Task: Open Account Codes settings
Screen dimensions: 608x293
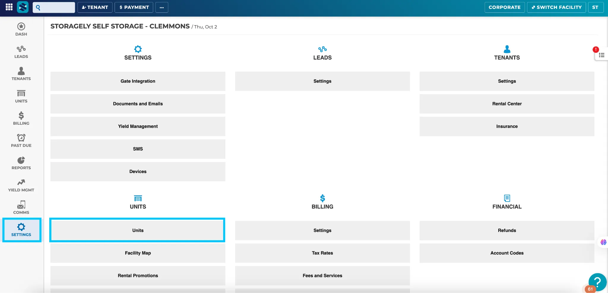Action: point(507,253)
